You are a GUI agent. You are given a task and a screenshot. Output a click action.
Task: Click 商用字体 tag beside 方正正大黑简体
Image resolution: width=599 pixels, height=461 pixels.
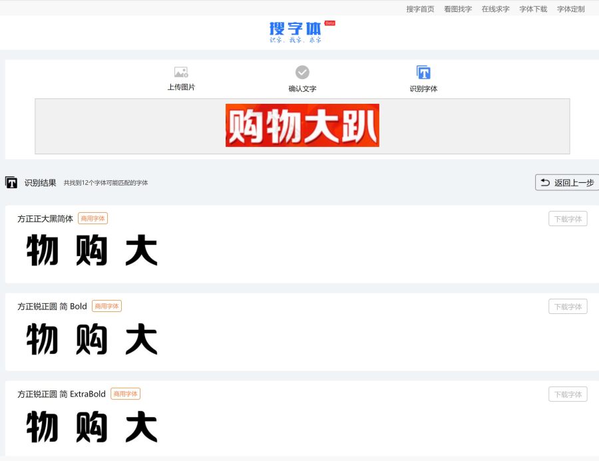click(x=93, y=218)
